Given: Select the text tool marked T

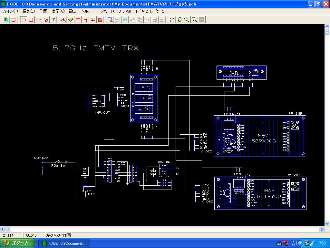Looking at the screenshot, I should click(x=53, y=20).
